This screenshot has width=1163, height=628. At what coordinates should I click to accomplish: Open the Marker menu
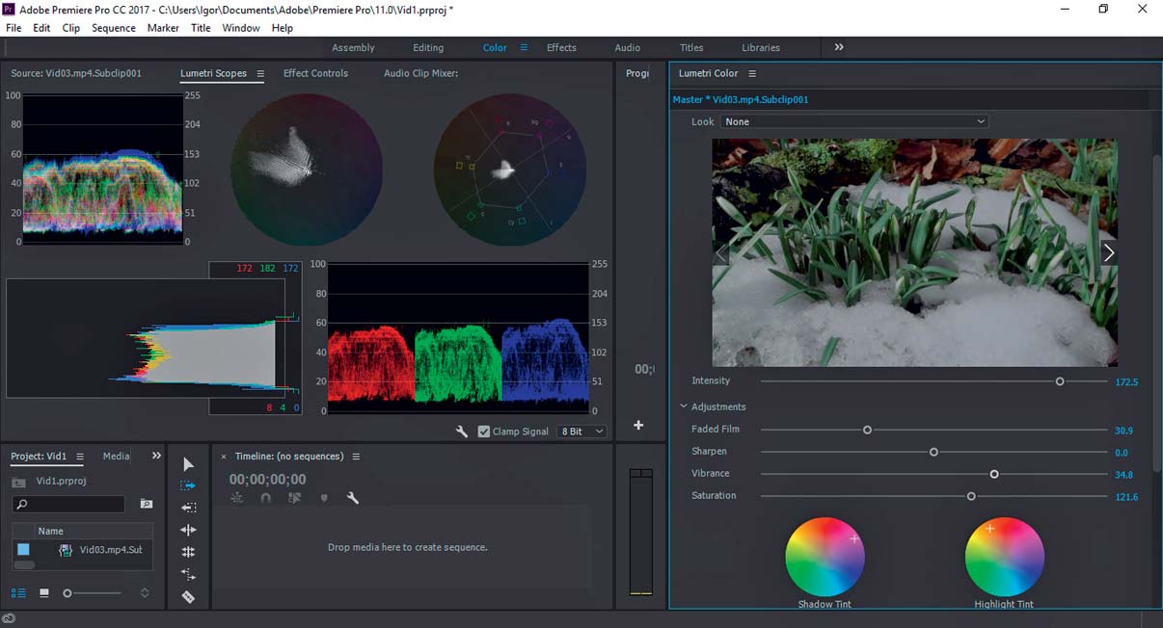coord(163,28)
